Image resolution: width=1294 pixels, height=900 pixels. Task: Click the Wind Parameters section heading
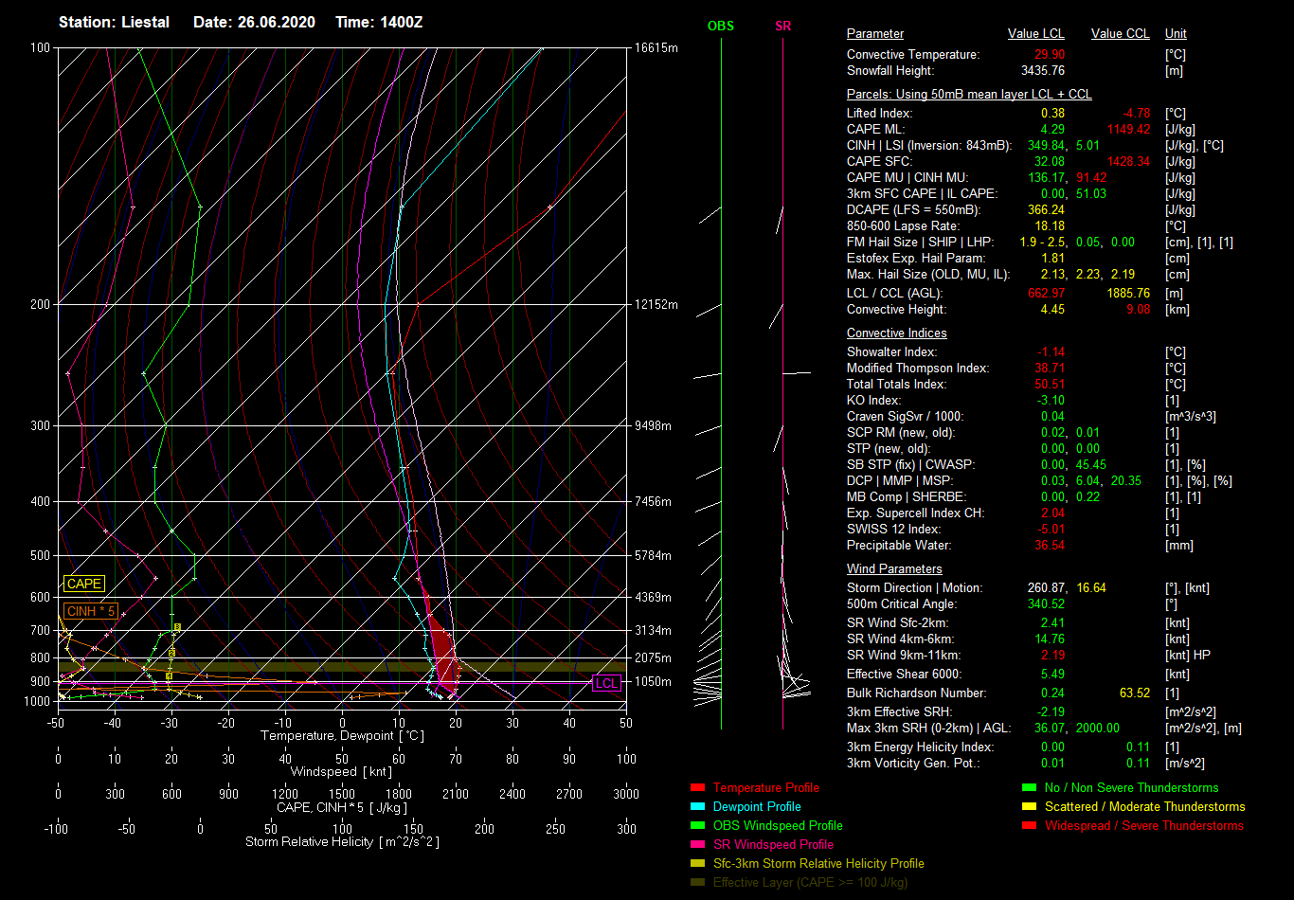(x=894, y=569)
